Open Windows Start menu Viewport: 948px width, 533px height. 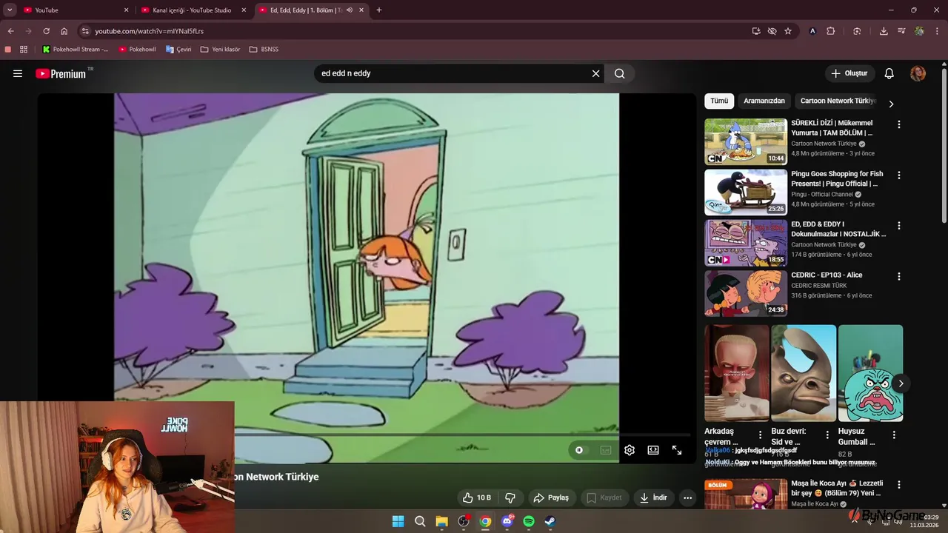tap(398, 521)
